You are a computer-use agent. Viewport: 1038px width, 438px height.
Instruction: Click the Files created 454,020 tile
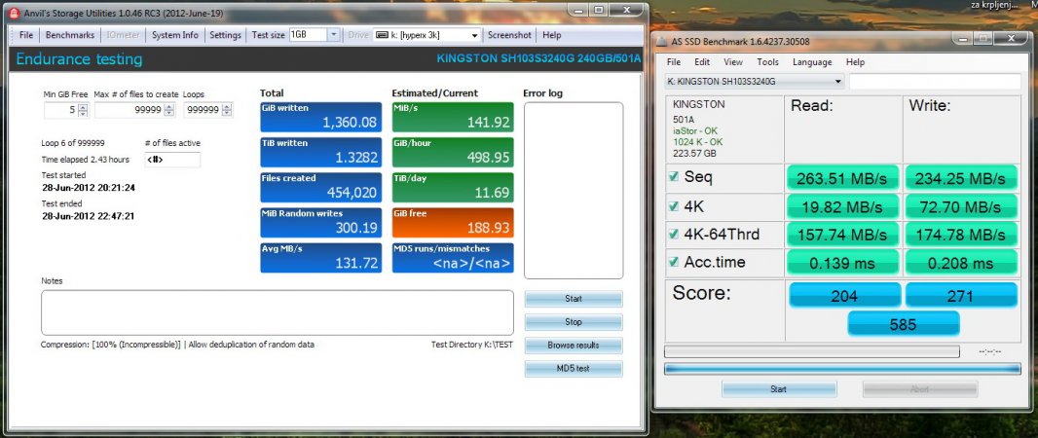(321, 187)
